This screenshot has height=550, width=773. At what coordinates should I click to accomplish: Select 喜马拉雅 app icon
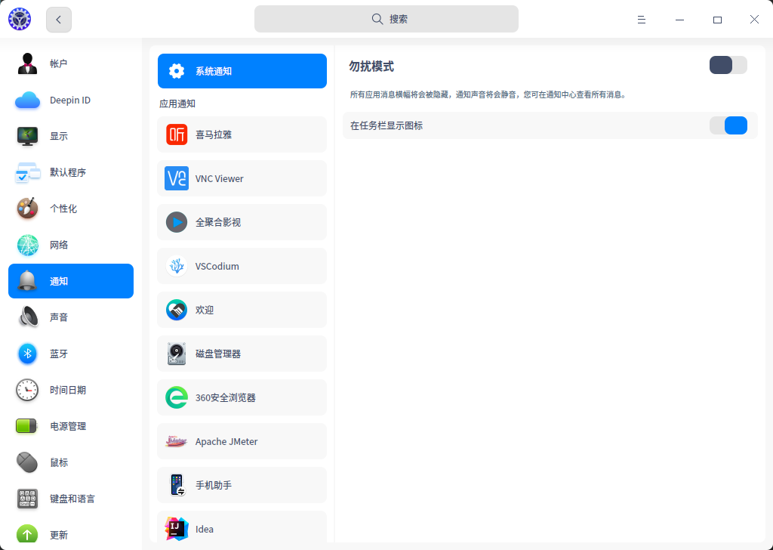pos(177,134)
